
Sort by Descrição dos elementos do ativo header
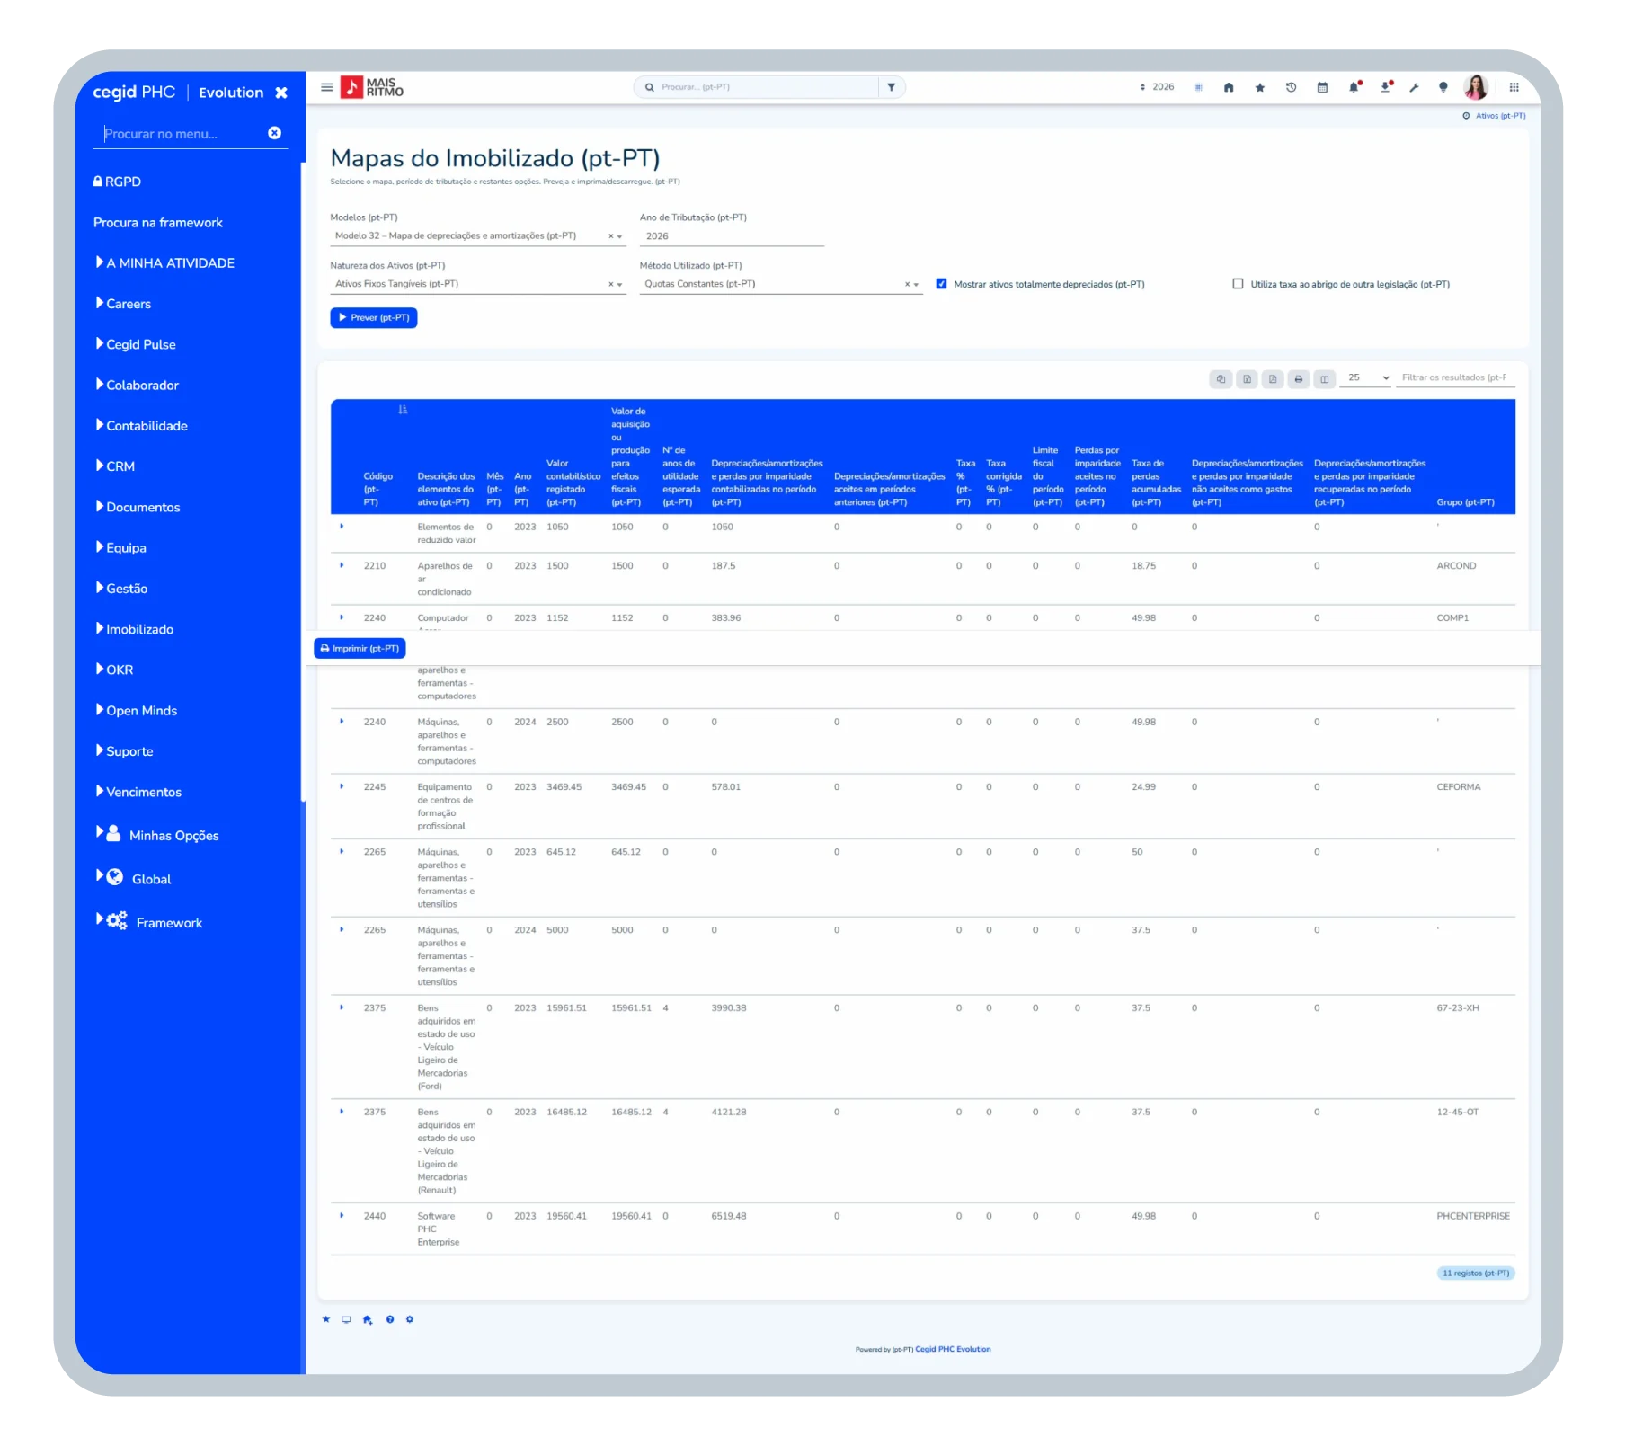point(446,490)
